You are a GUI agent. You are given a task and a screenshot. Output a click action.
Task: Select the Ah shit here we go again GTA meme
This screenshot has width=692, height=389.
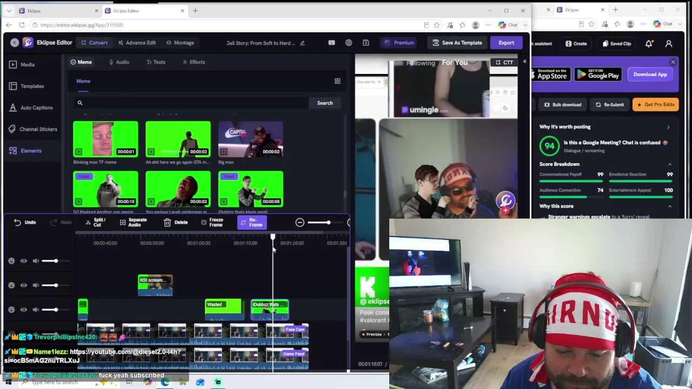point(178,139)
